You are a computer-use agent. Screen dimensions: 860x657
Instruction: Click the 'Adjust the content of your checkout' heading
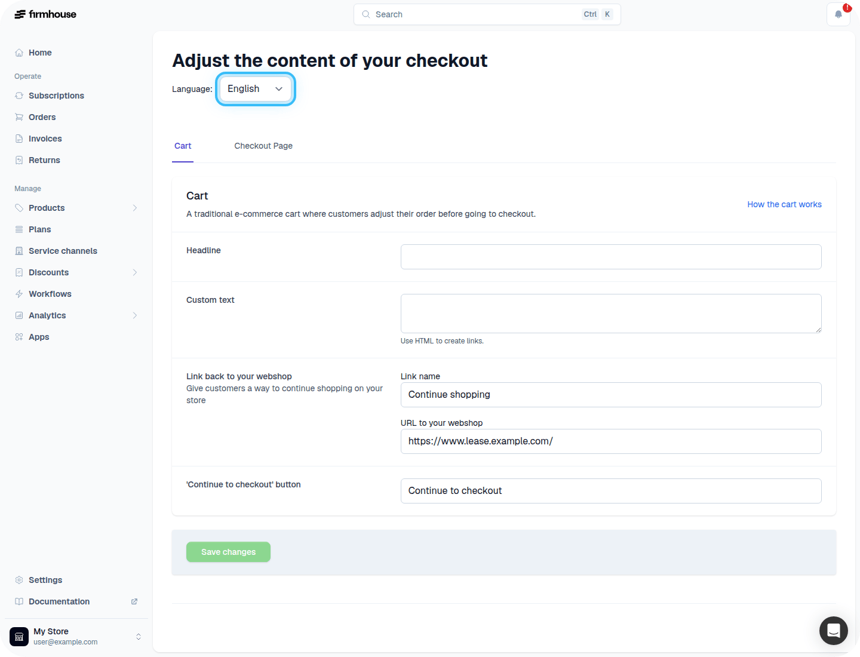coord(330,60)
